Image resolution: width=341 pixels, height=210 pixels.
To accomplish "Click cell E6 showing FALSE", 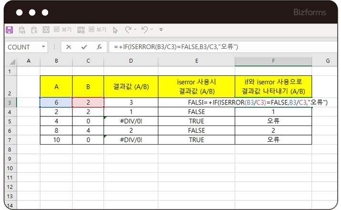I will [196, 131].
